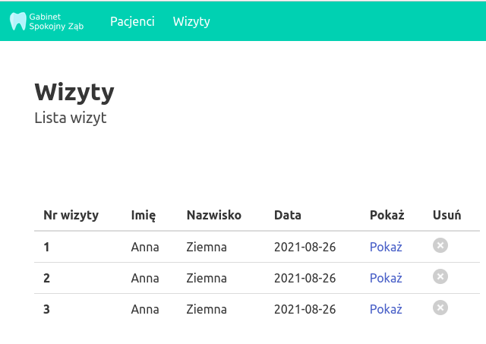Click the tooth logo icon
This screenshot has height=344, width=486.
(x=18, y=21)
